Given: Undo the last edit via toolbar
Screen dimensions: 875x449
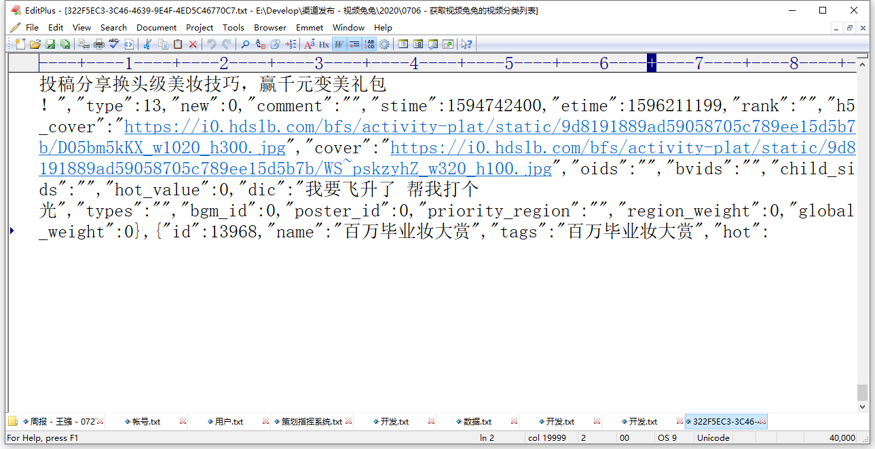Looking at the screenshot, I should (212, 44).
